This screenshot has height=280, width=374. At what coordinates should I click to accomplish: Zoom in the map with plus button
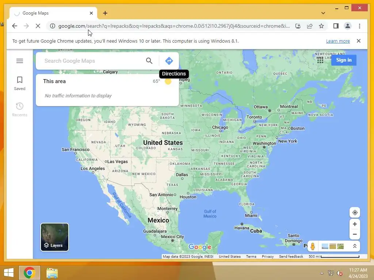[355, 224]
